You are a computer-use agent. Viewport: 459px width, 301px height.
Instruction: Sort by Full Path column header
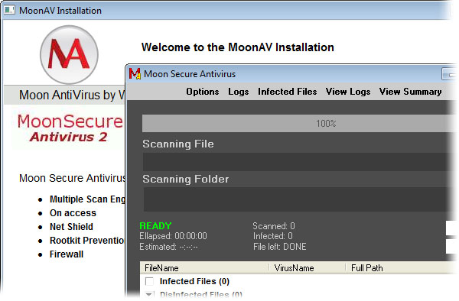click(x=401, y=268)
